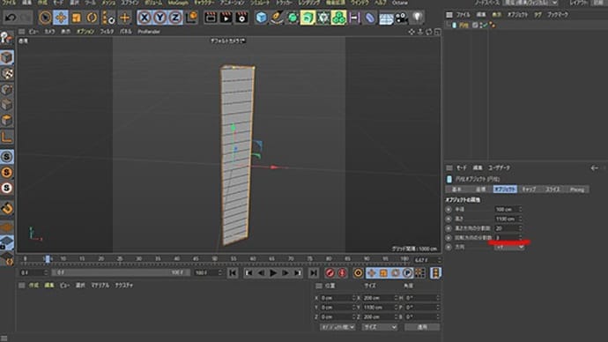Click the viewport maximize toggle icon
This screenshot has height=342, width=608.
click(437, 32)
